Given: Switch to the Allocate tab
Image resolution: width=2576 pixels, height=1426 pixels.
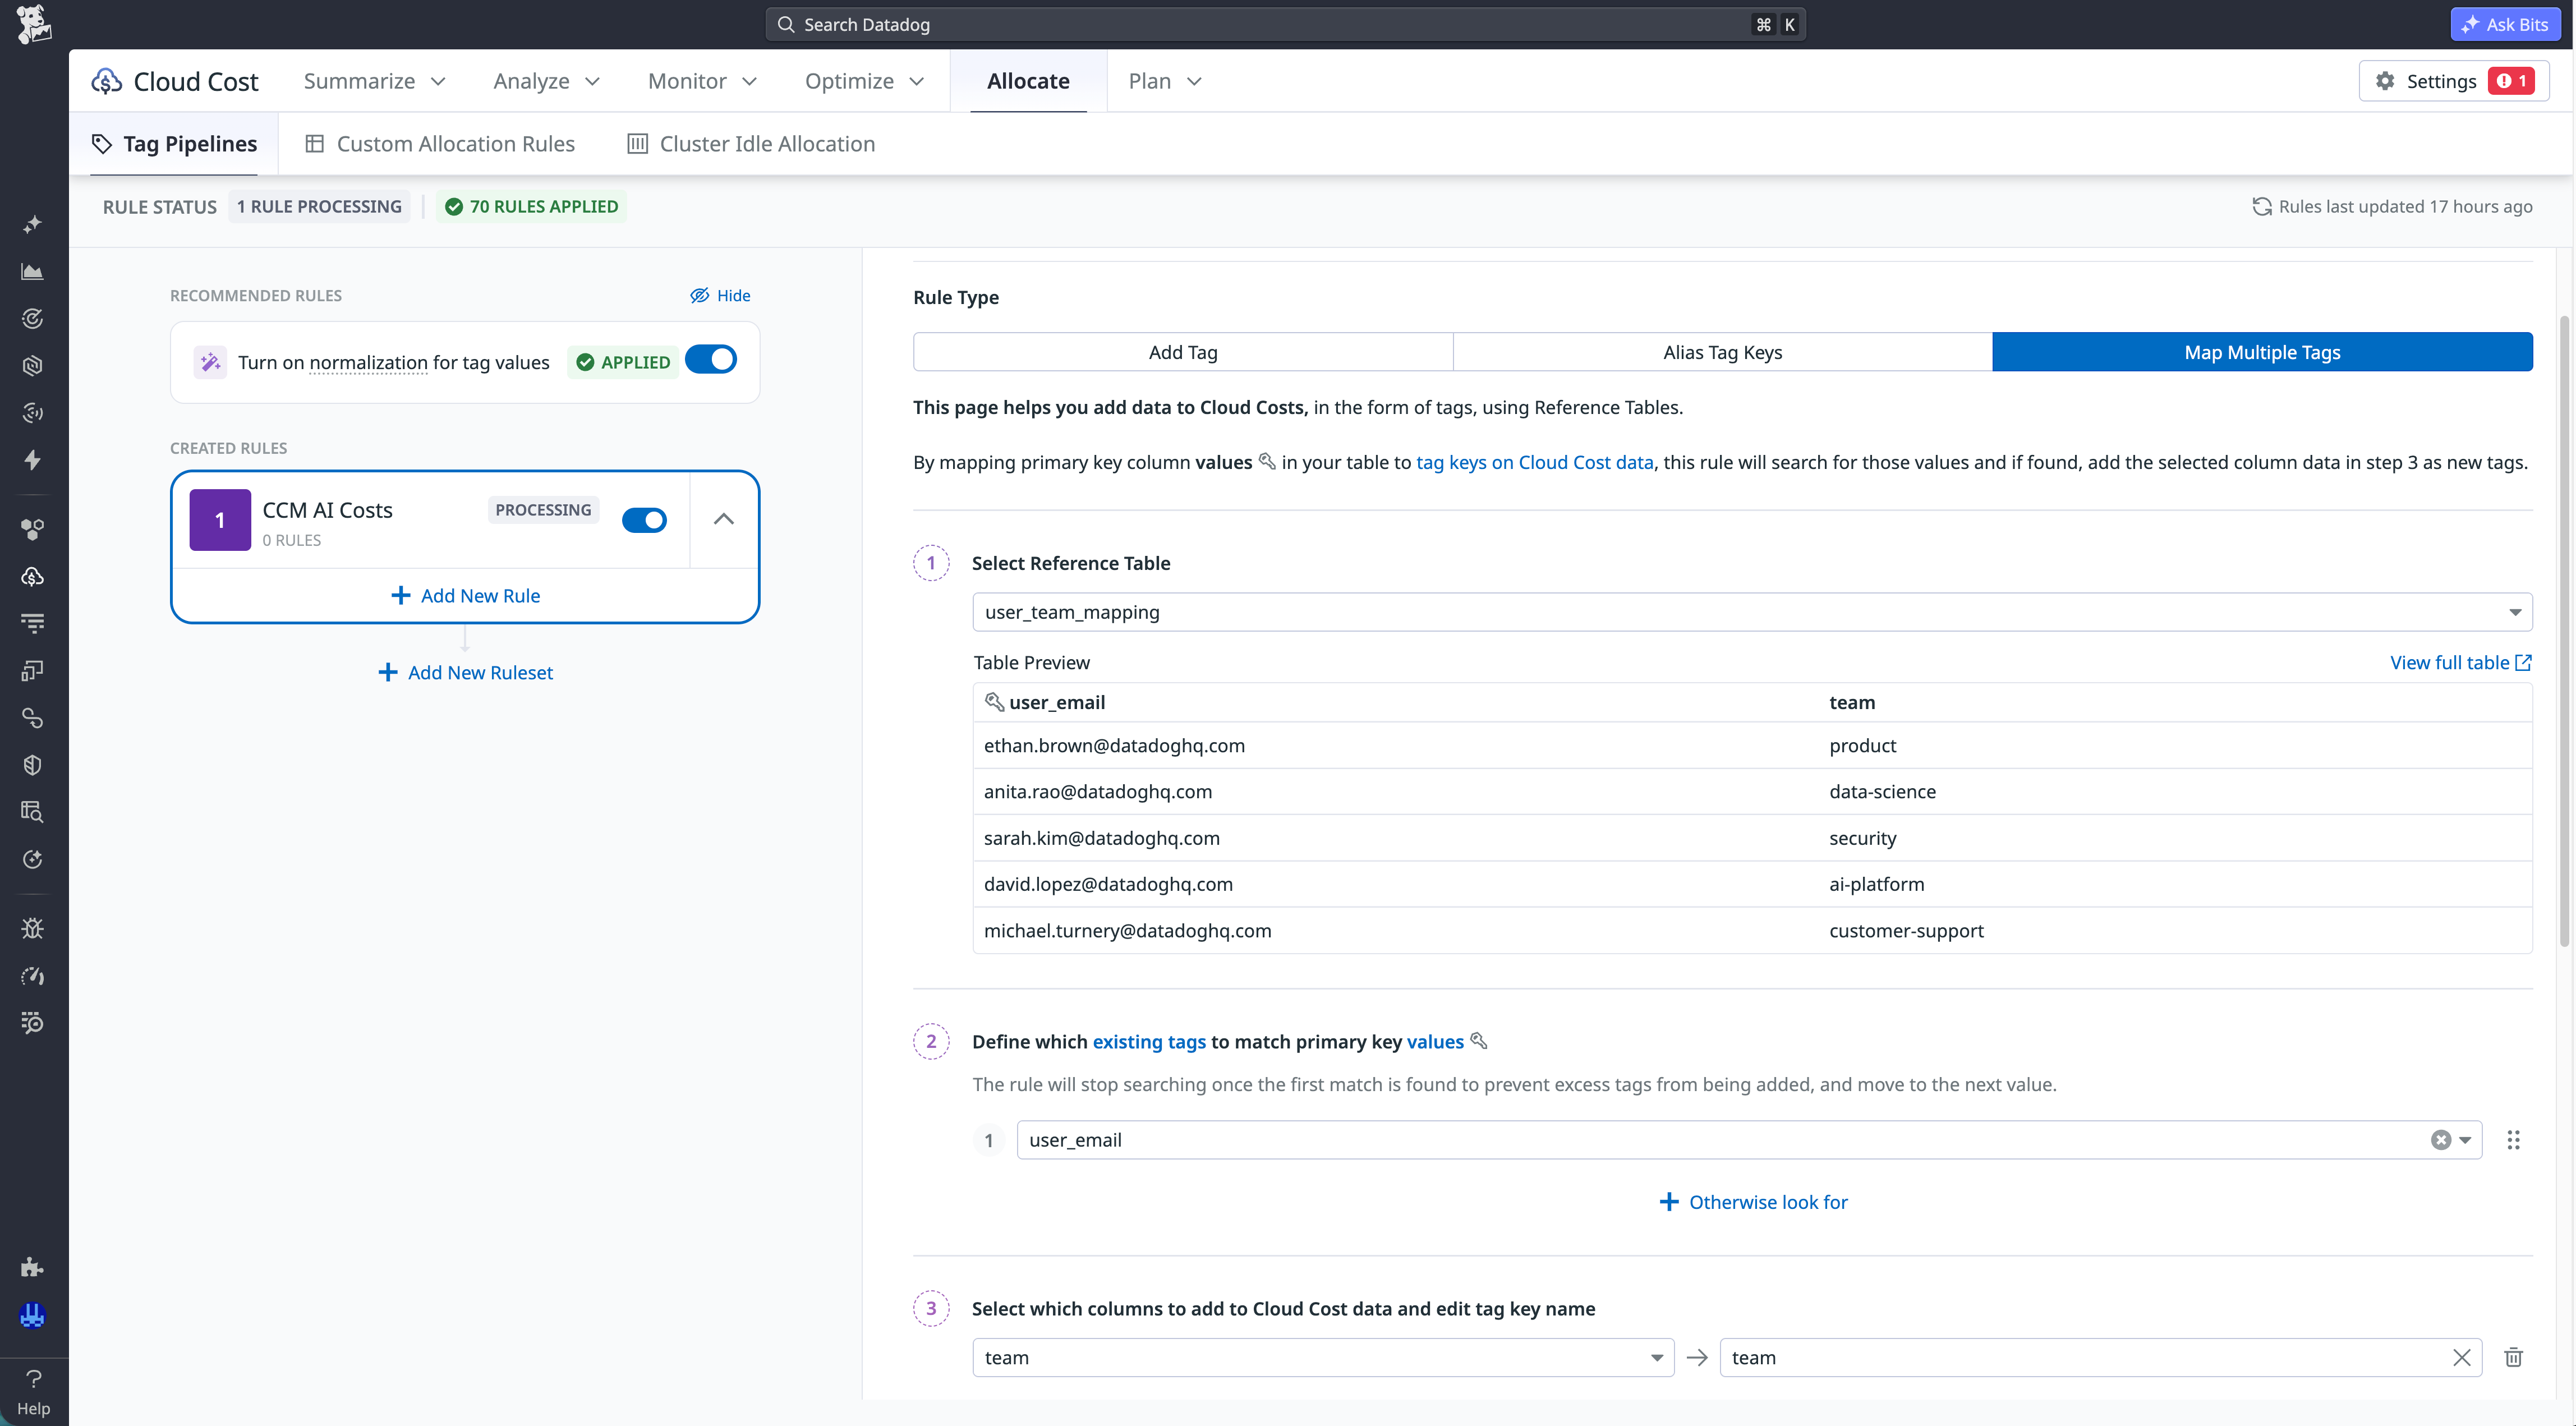Looking at the screenshot, I should point(1028,81).
